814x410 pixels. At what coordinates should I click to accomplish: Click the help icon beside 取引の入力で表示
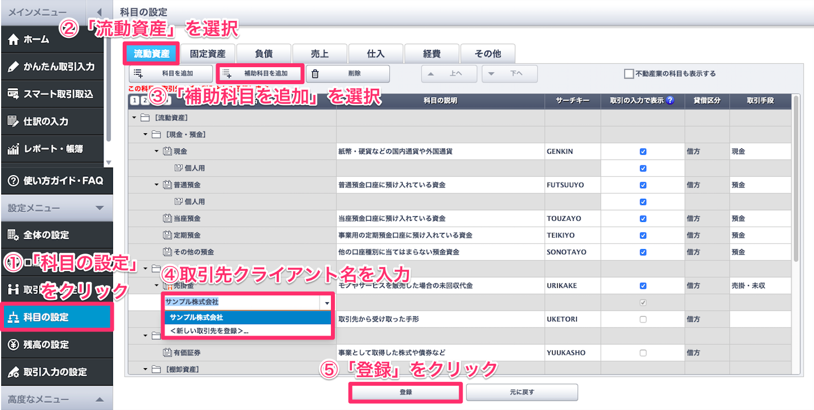[x=670, y=101]
